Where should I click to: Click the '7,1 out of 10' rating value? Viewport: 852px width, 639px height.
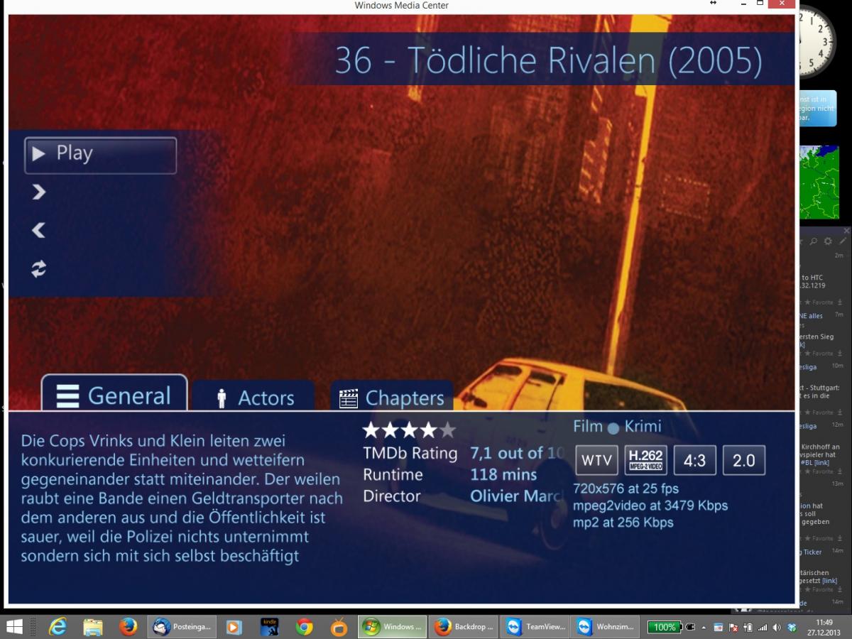[518, 453]
